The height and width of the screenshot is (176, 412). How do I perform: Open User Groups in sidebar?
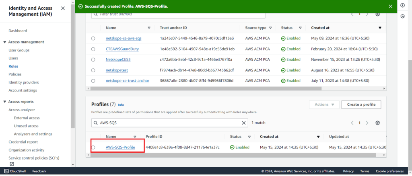point(19,50)
